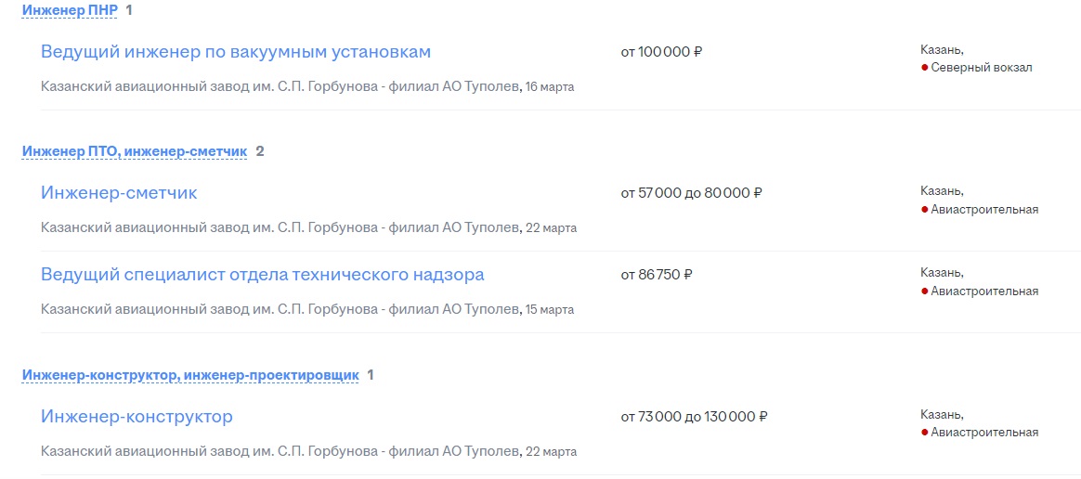Viewport: 1081px width, 479px height.
Task: Open the Инженер-конструктор vacancy title
Action: (137, 416)
